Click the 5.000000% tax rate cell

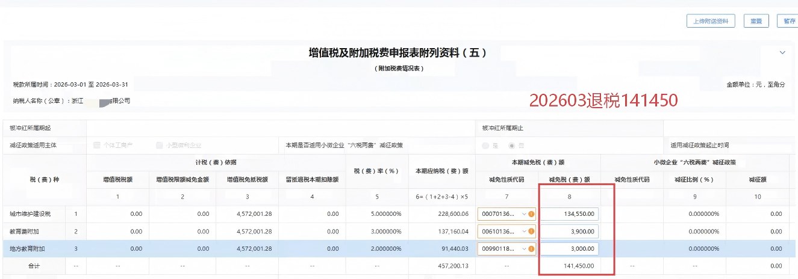pos(385,214)
